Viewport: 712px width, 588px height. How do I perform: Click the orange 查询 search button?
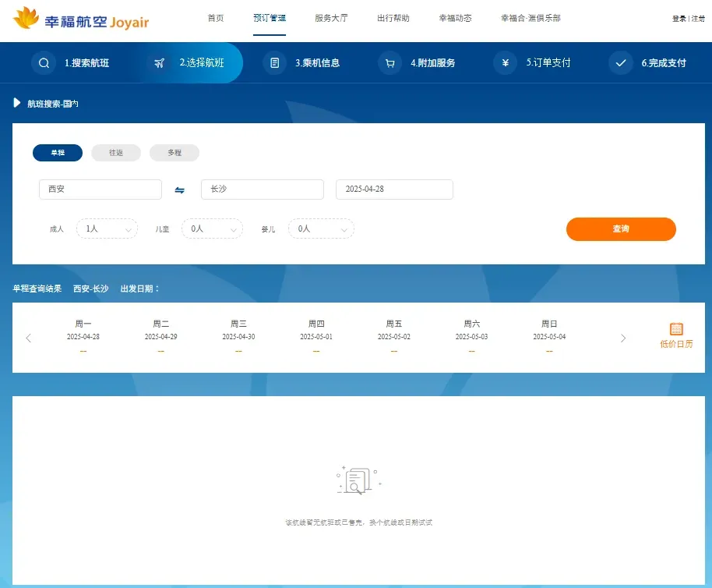621,229
